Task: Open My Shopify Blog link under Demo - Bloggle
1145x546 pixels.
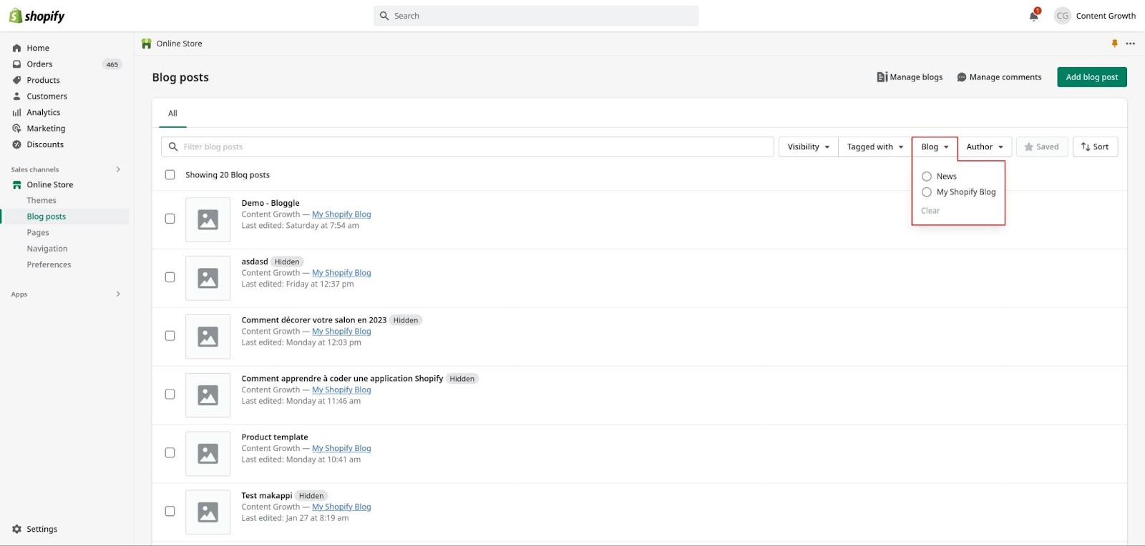Action: [x=341, y=214]
